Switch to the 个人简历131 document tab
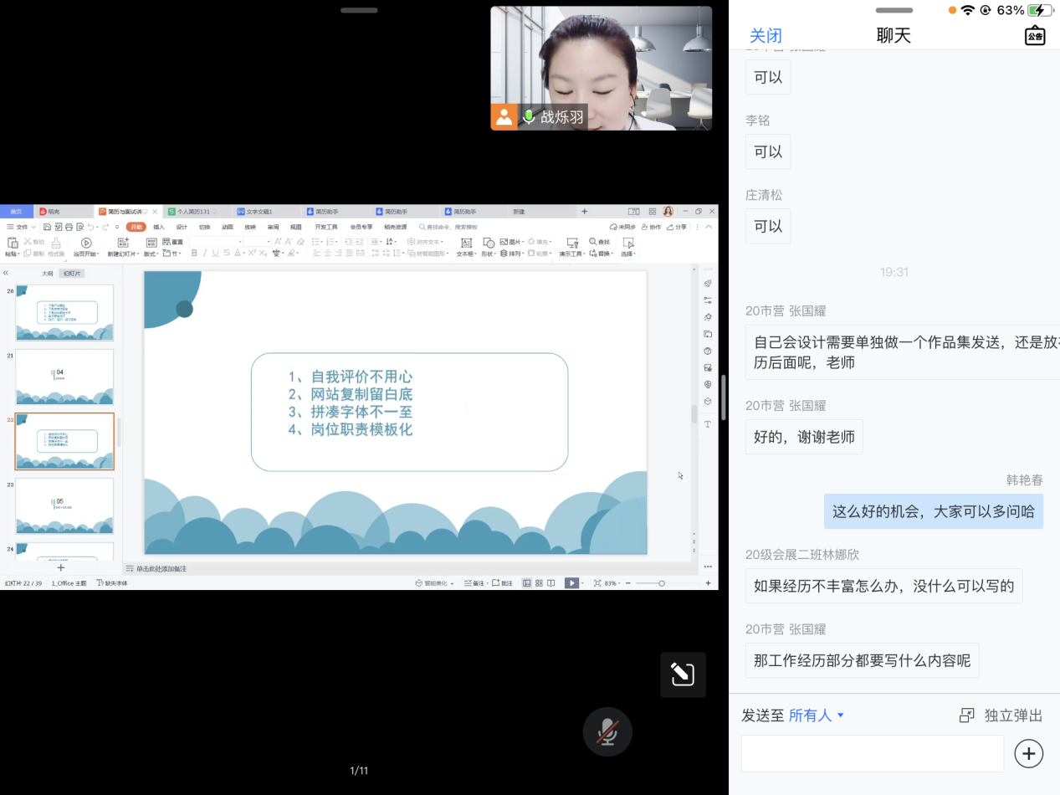 coord(192,212)
